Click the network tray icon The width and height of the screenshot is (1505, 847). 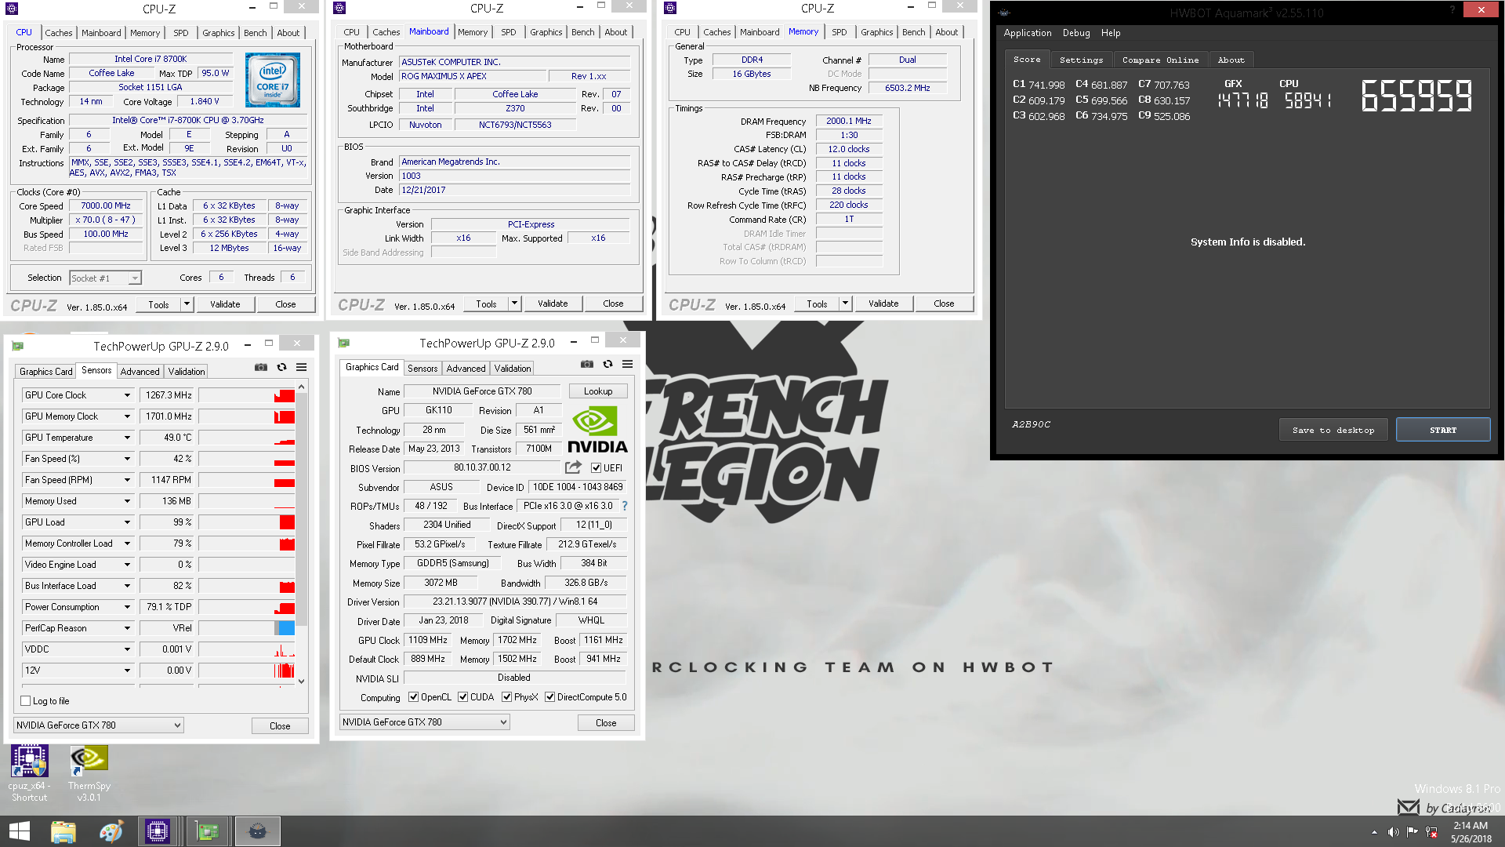(x=1431, y=832)
